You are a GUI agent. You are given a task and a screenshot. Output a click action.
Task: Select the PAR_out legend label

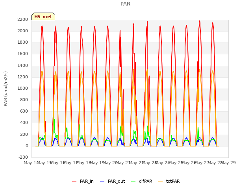[116, 181]
